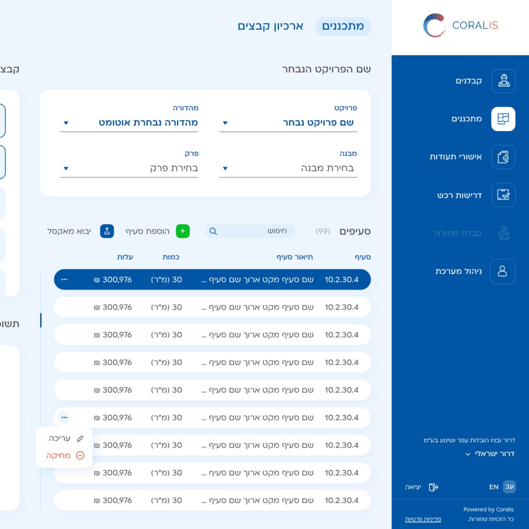This screenshot has width=529, height=529.
Task: Click the סעיף column header
Action: 363,257
